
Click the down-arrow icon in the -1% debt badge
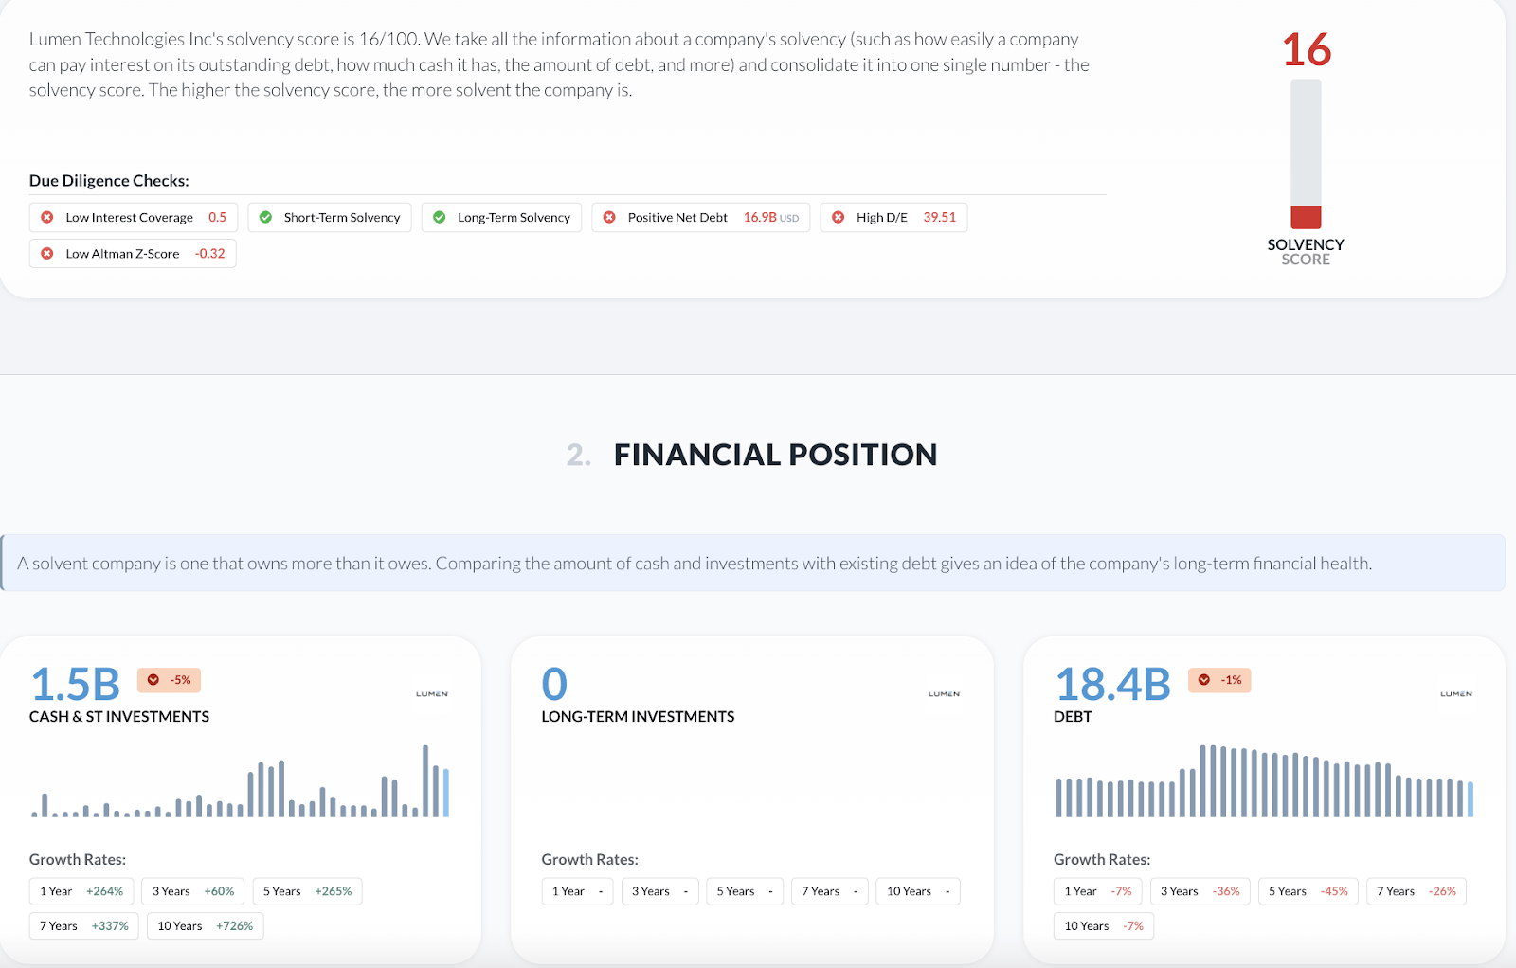click(x=1204, y=680)
